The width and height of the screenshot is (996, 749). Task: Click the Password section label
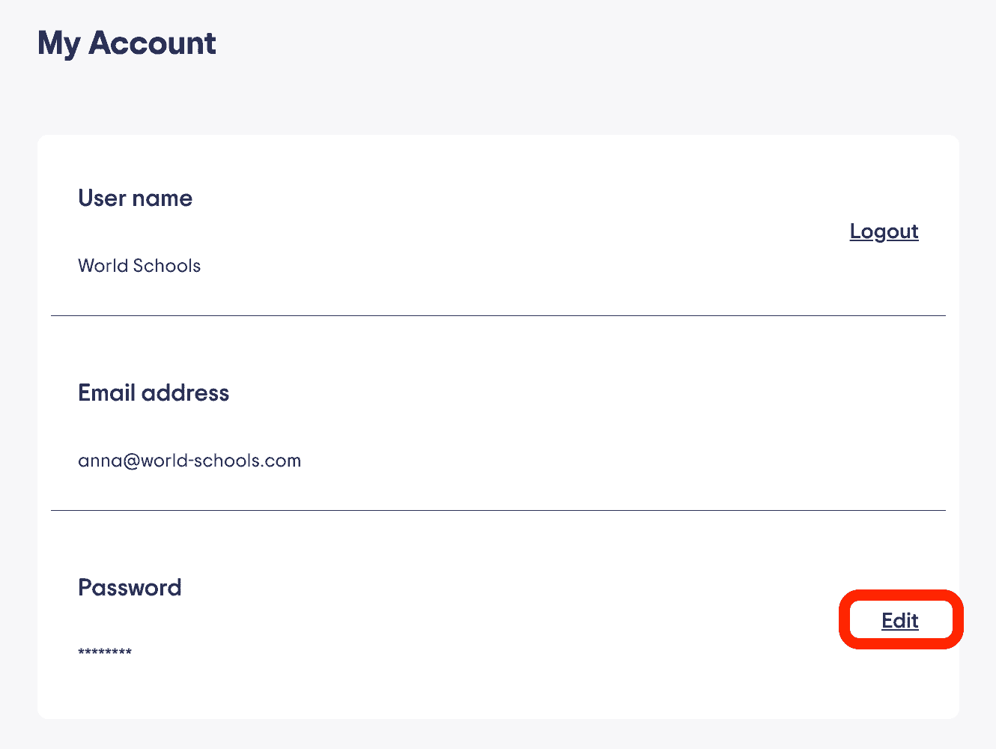pos(130,588)
